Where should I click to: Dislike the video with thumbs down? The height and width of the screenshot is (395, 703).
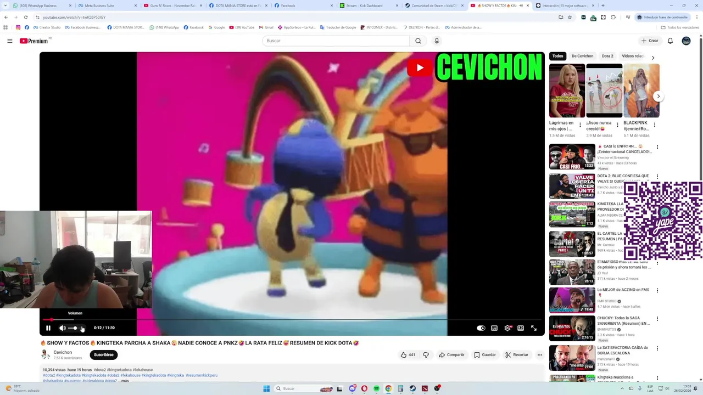(x=426, y=355)
